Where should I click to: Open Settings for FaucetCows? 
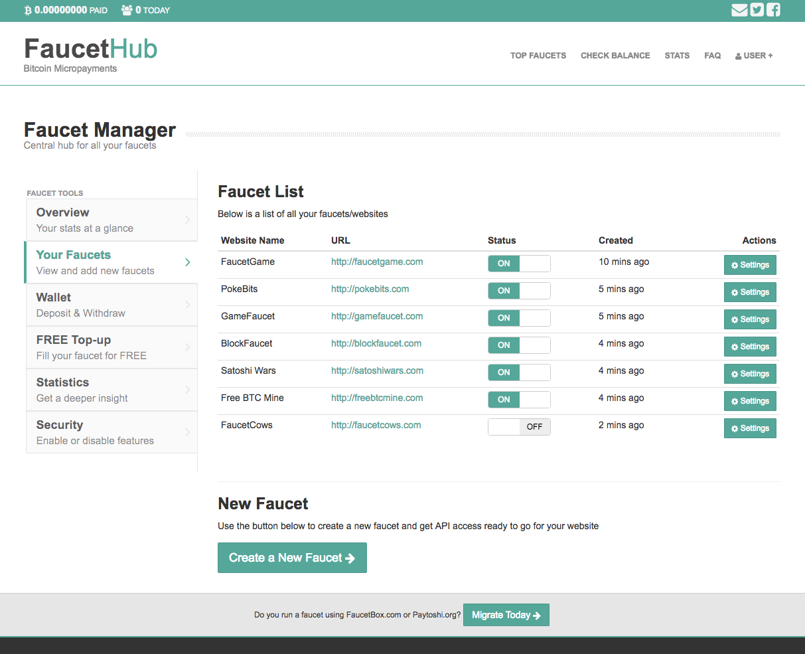(750, 428)
